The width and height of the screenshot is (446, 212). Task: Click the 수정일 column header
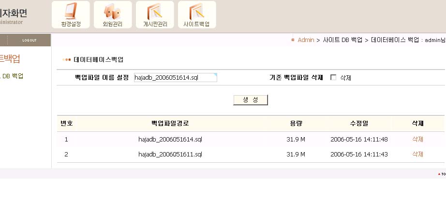click(x=359, y=123)
